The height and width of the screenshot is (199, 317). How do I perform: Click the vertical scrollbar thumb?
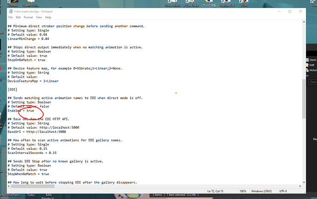pos(304,99)
